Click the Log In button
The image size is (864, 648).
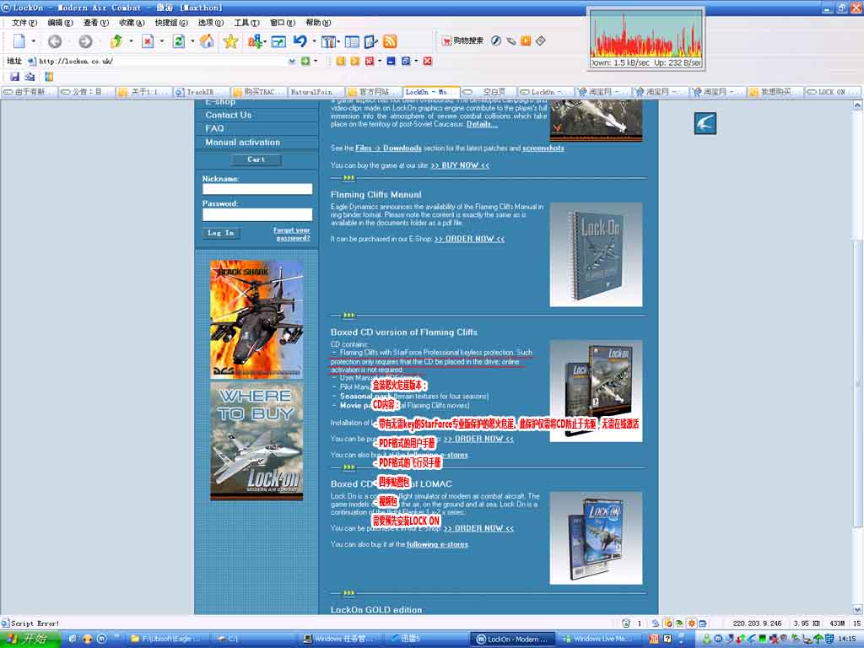click(221, 233)
